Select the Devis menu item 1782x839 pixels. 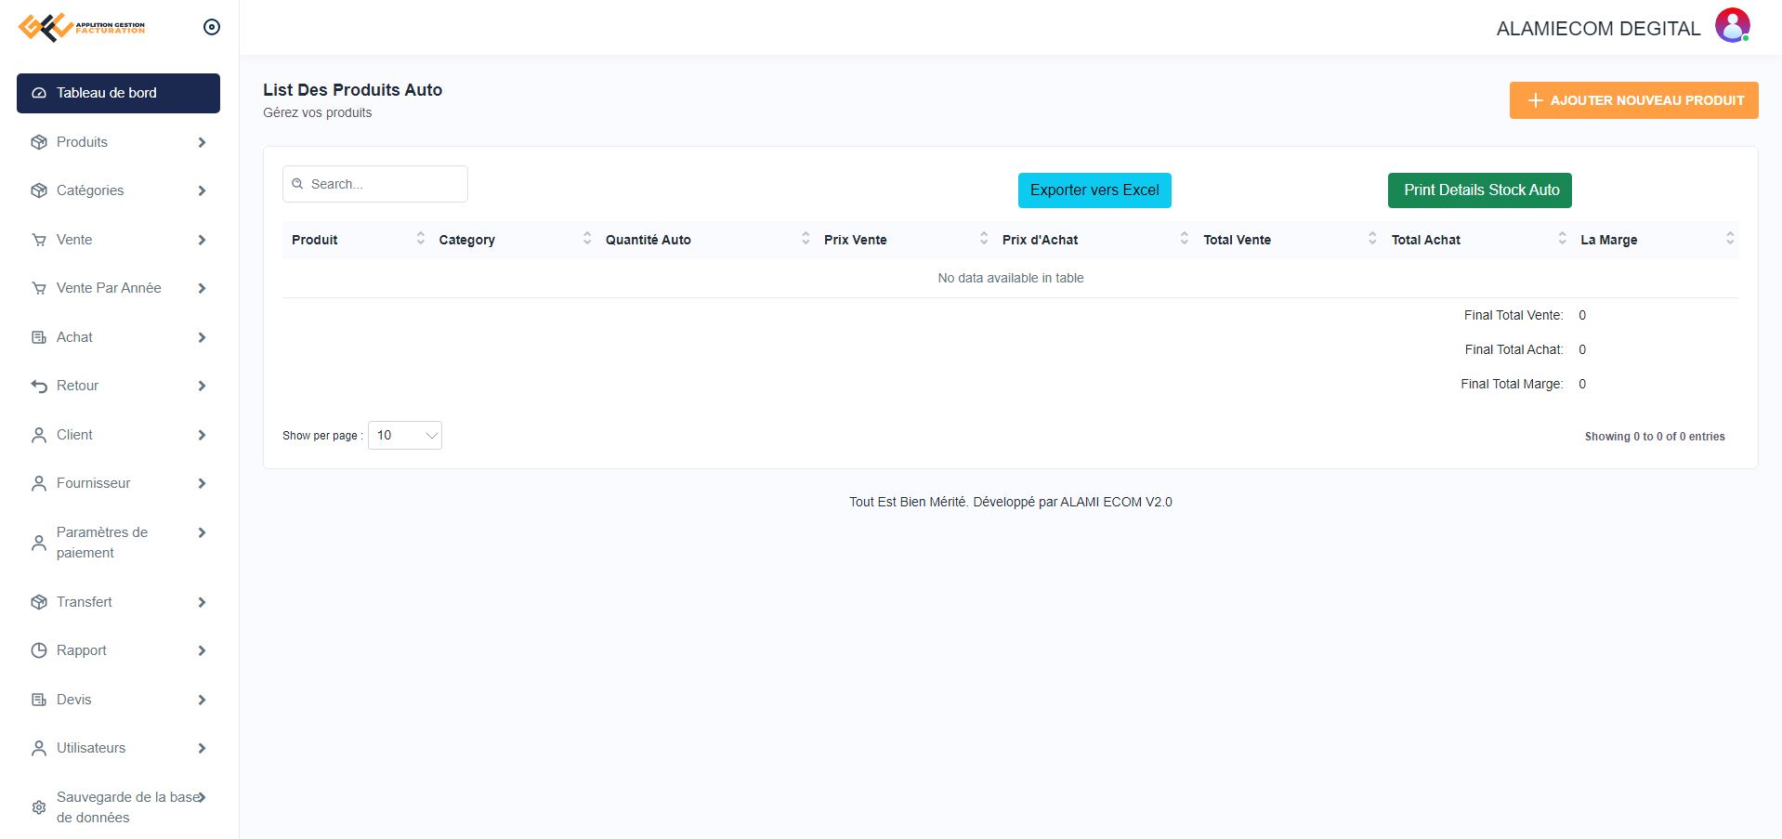tap(74, 700)
